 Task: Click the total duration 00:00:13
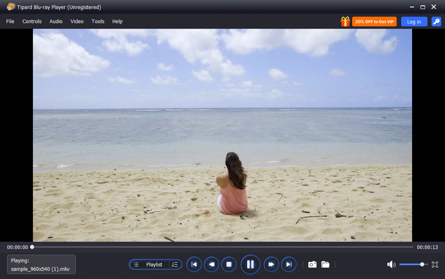click(427, 247)
